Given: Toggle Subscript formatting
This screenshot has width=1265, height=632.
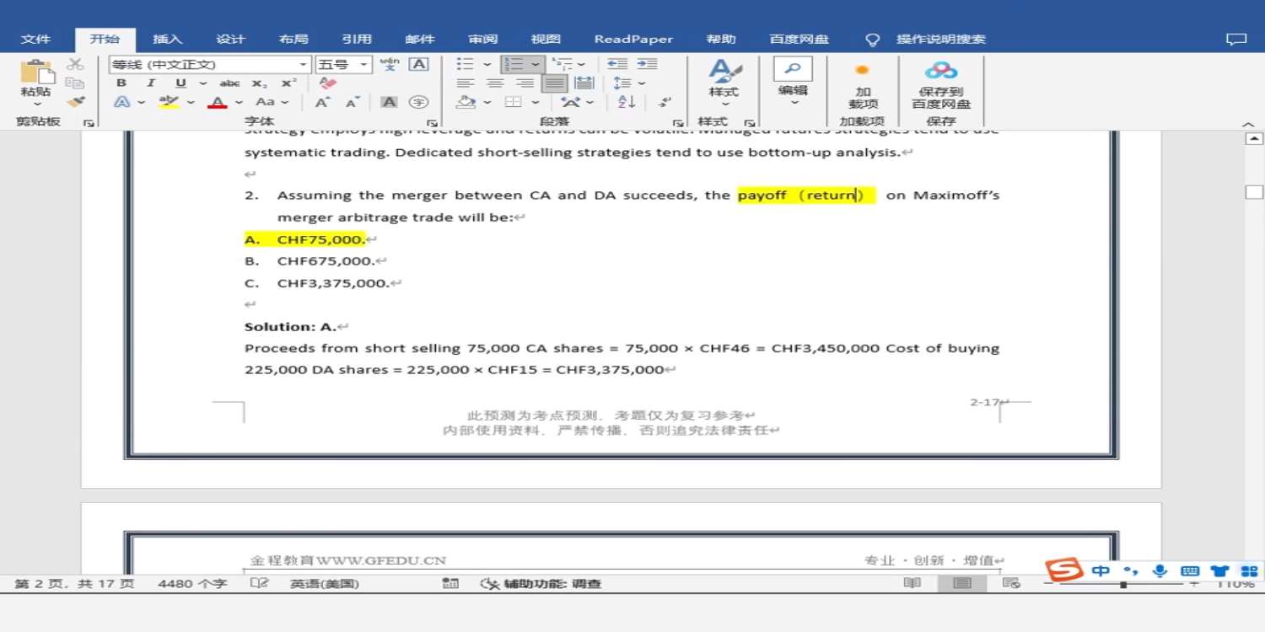Looking at the screenshot, I should coord(260,83).
